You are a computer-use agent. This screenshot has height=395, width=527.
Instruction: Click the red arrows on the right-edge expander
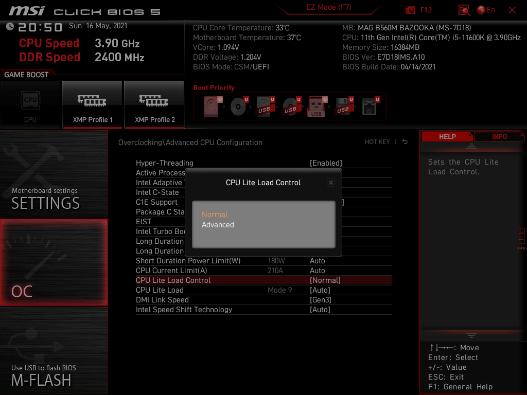click(521, 248)
